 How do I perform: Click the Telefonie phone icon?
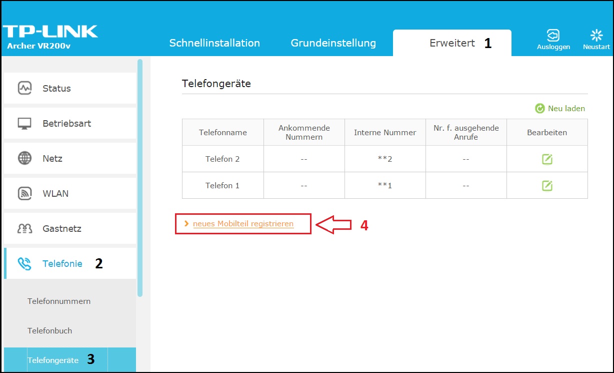click(23, 263)
